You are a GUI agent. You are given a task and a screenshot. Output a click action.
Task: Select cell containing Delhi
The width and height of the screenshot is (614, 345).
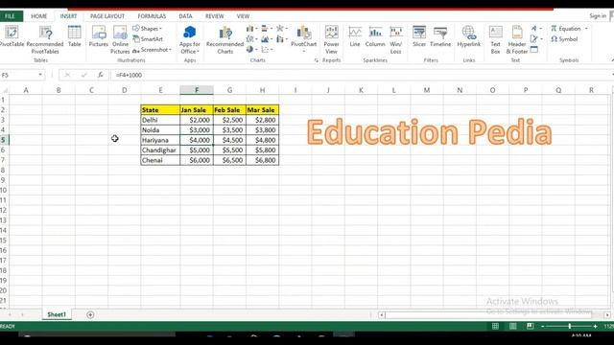pos(160,120)
